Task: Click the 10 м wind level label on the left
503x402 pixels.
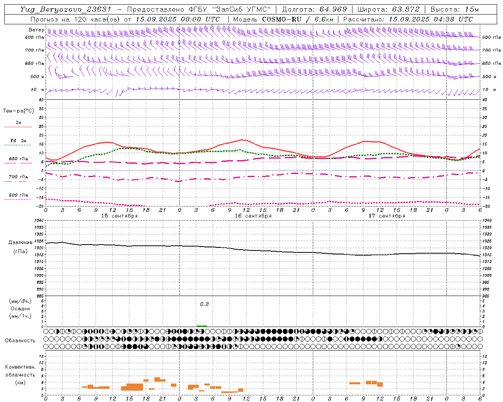Action: click(x=37, y=90)
